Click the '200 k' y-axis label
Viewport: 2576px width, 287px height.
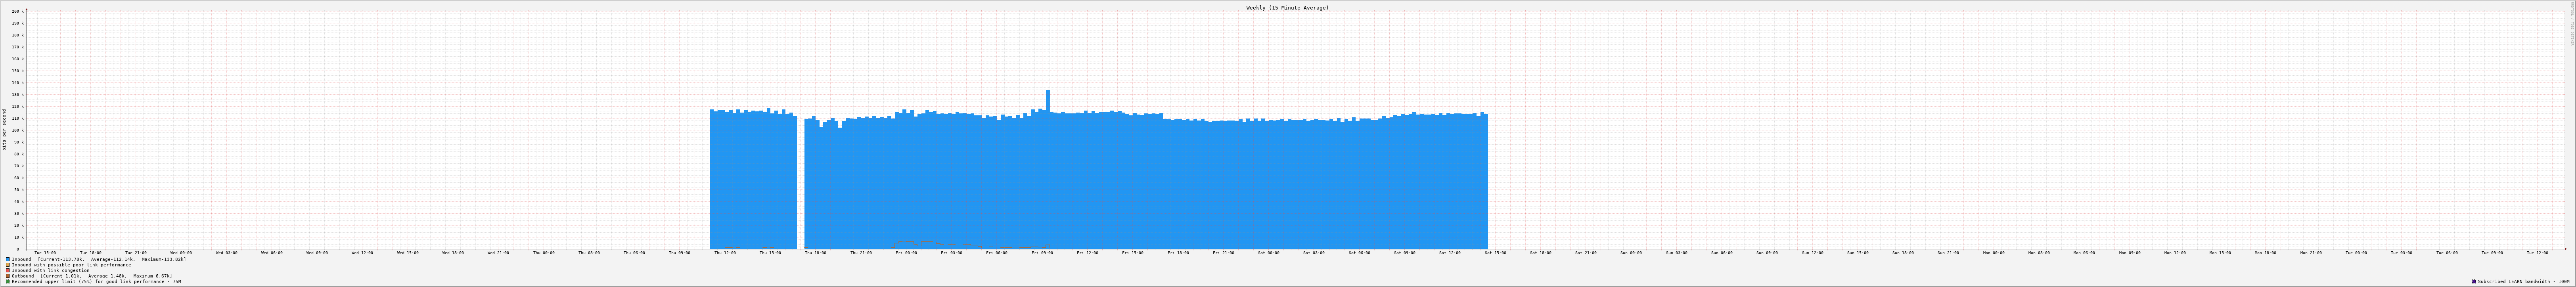point(17,11)
